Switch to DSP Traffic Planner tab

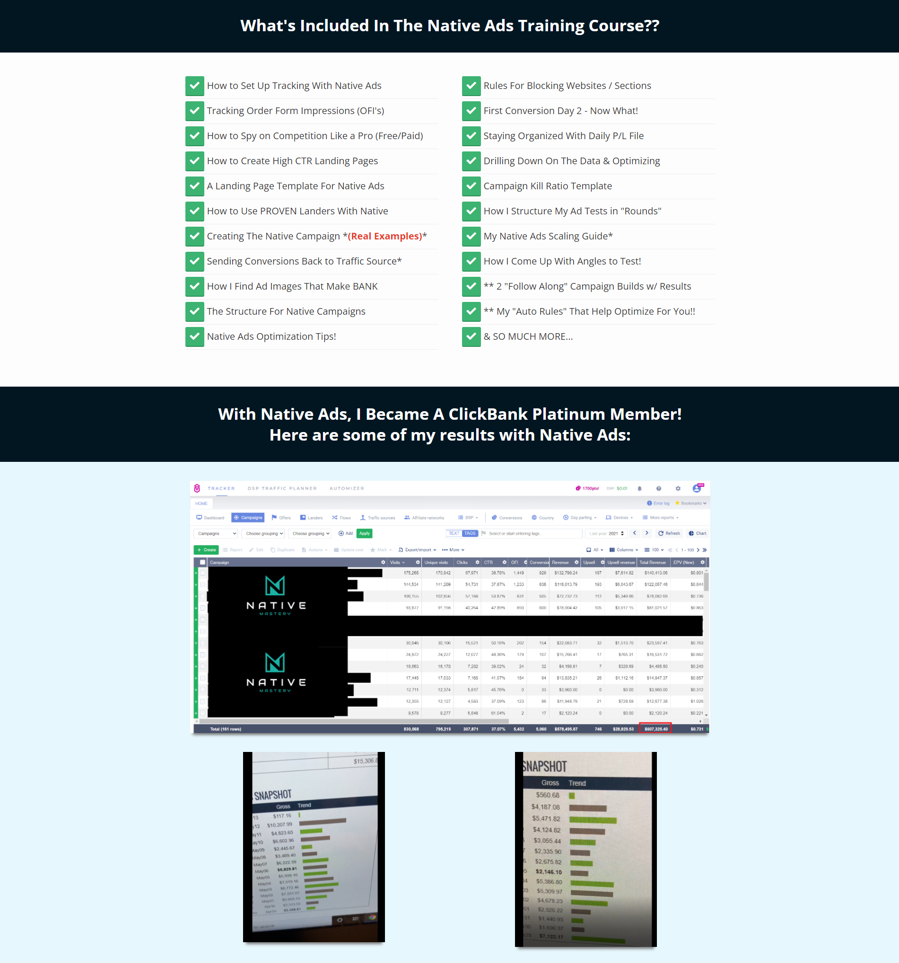click(x=282, y=488)
